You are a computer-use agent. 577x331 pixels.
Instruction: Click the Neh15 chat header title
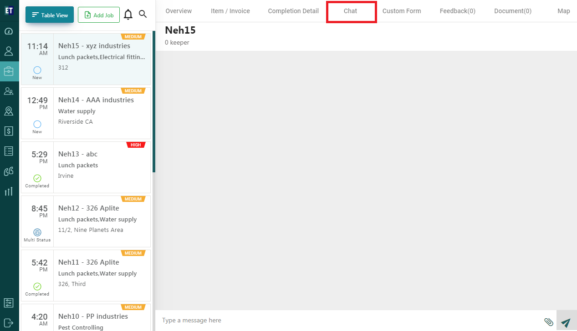point(180,30)
